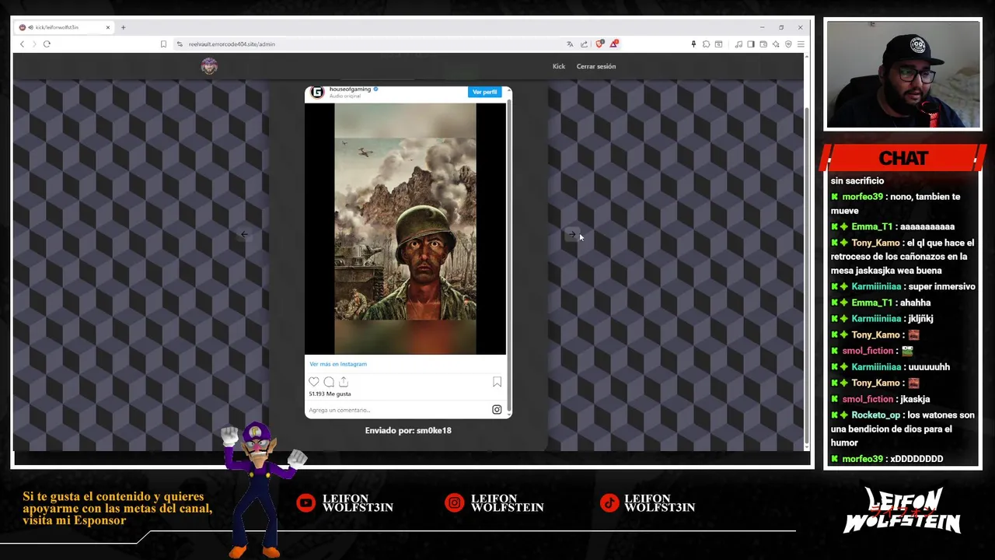Click Karmiiiniiaa's super inmersivo message
995x560 pixels.
[941, 287]
